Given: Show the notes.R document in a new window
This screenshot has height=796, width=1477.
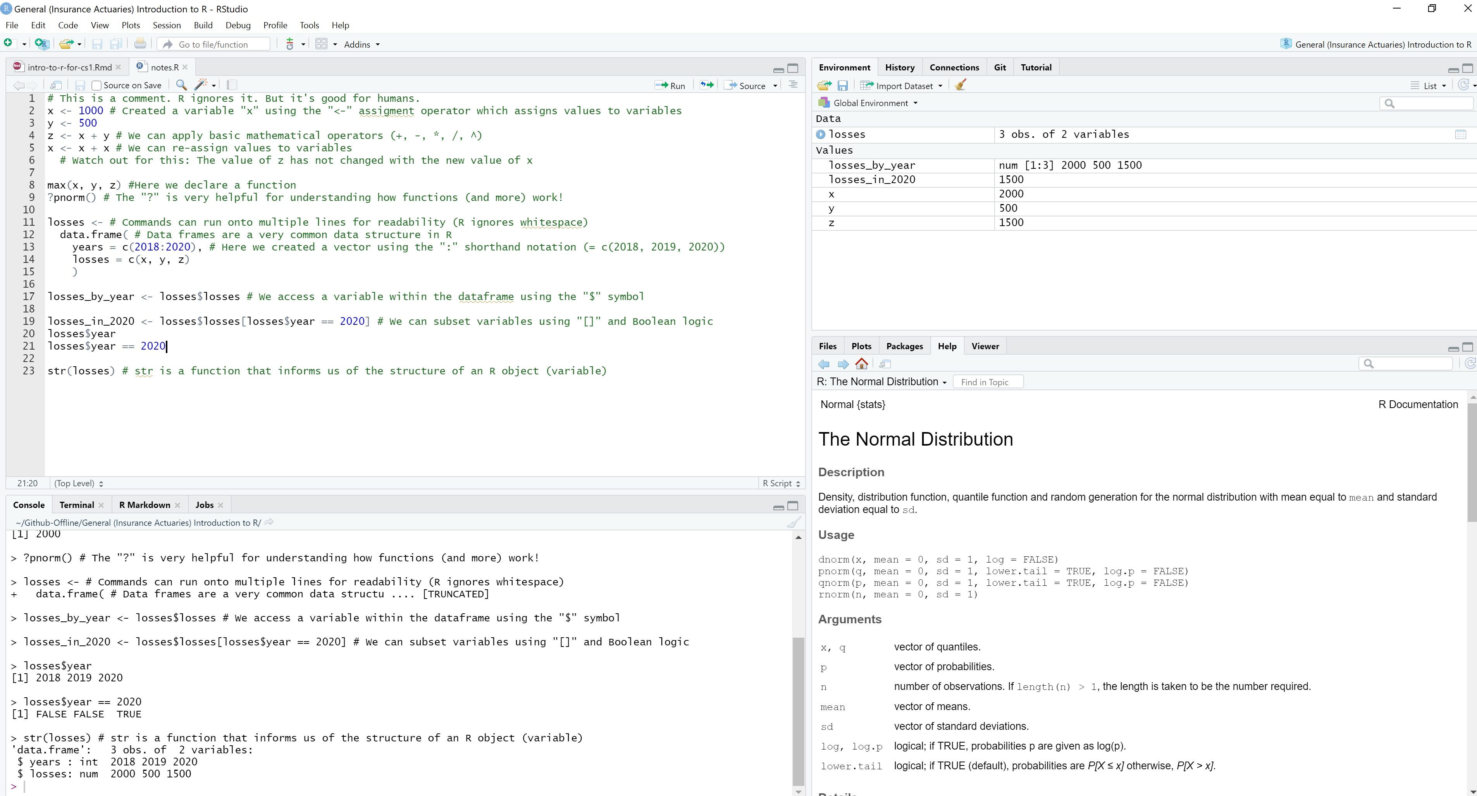Looking at the screenshot, I should pyautogui.click(x=56, y=85).
